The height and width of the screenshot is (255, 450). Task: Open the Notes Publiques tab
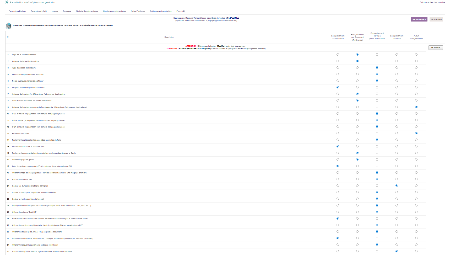138,11
